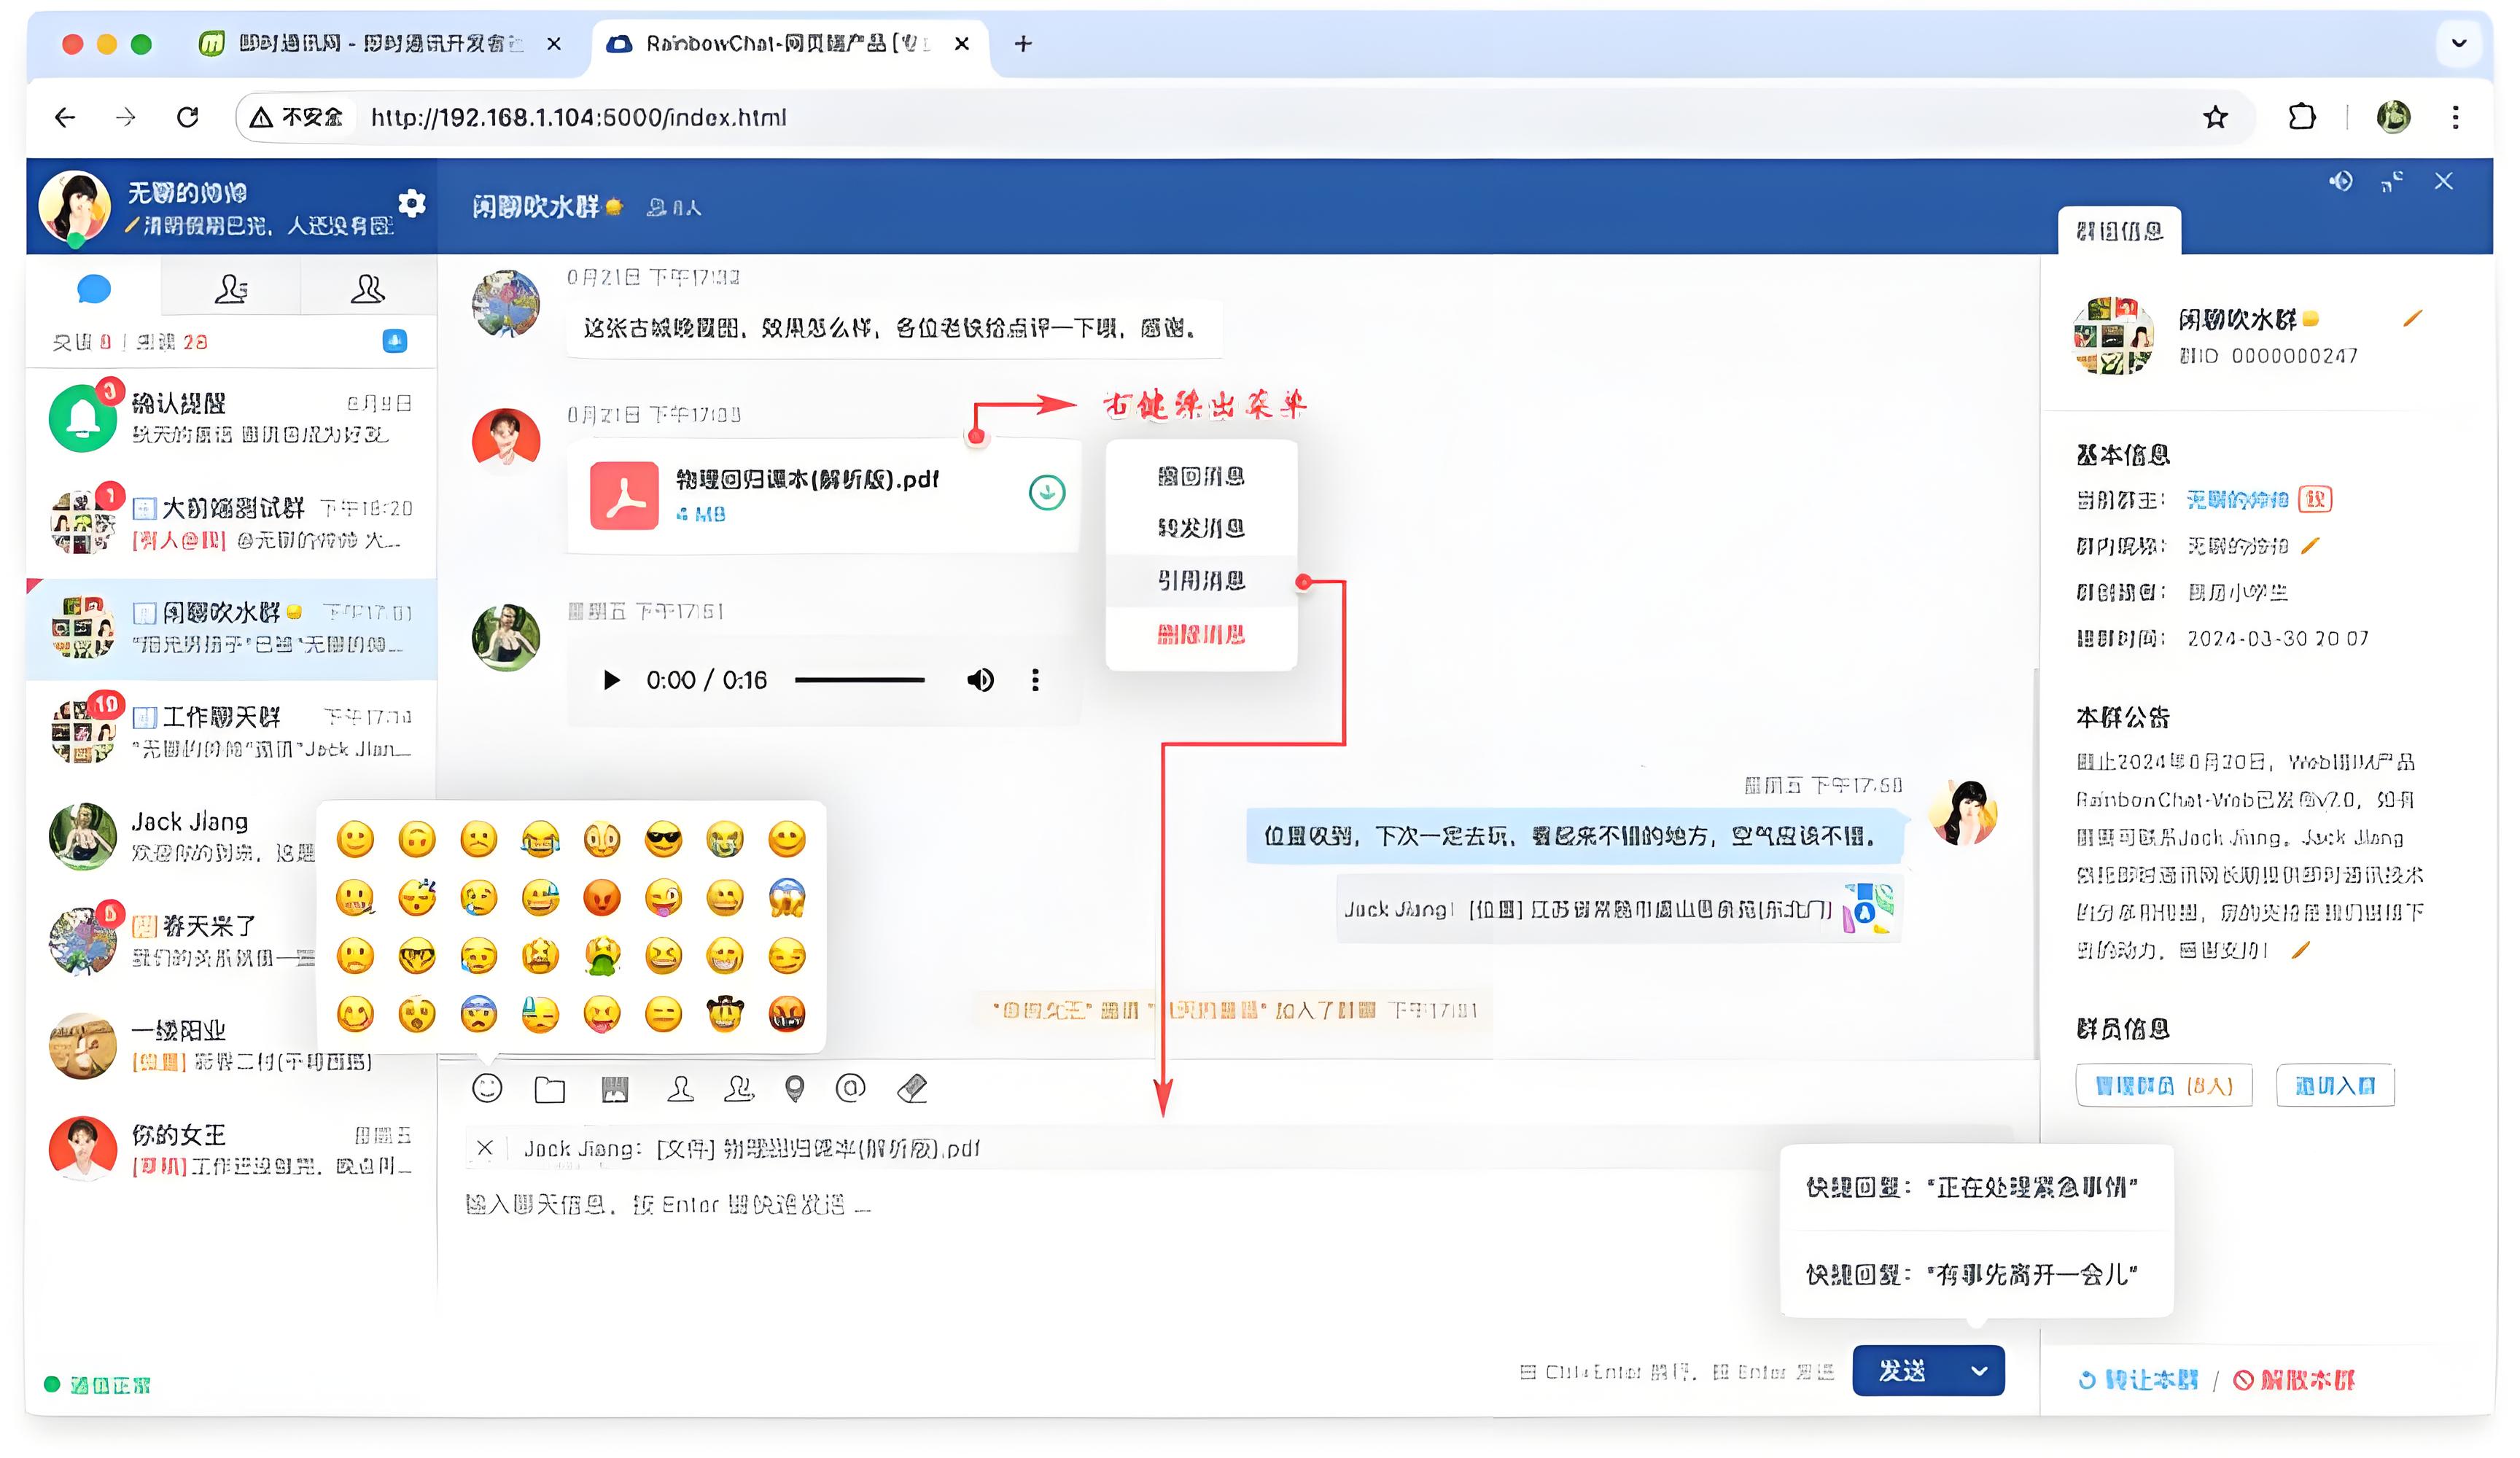The image size is (2520, 1458).
Task: Click the manage members (8人) button
Action: pos(2164,1085)
